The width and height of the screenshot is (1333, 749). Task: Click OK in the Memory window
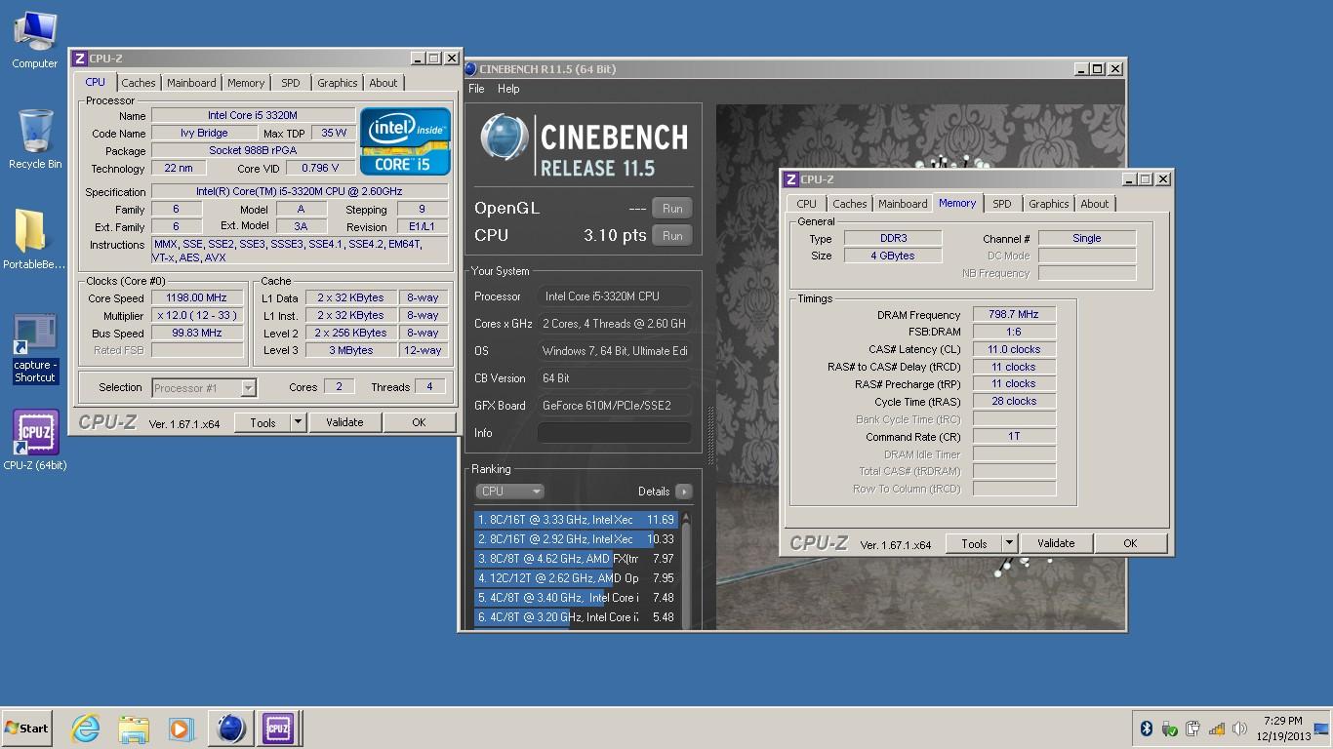pos(1130,544)
